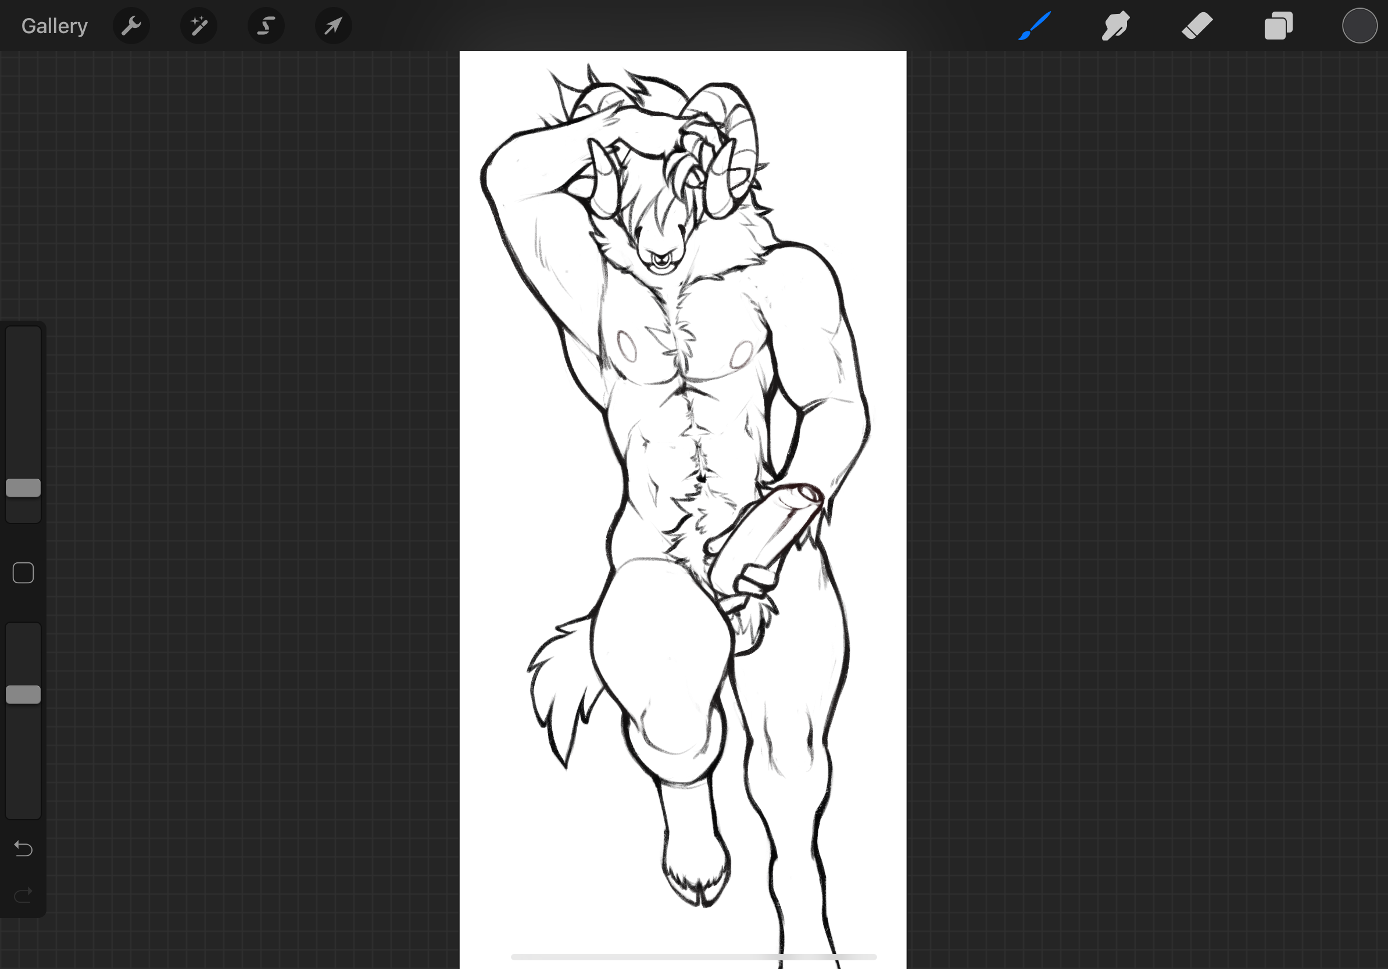Select the Eraser tool
This screenshot has height=969, width=1388.
1197,26
